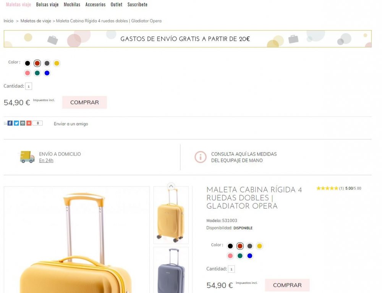Click the top Cantidad quantity field
382x293 pixels.
point(29,87)
